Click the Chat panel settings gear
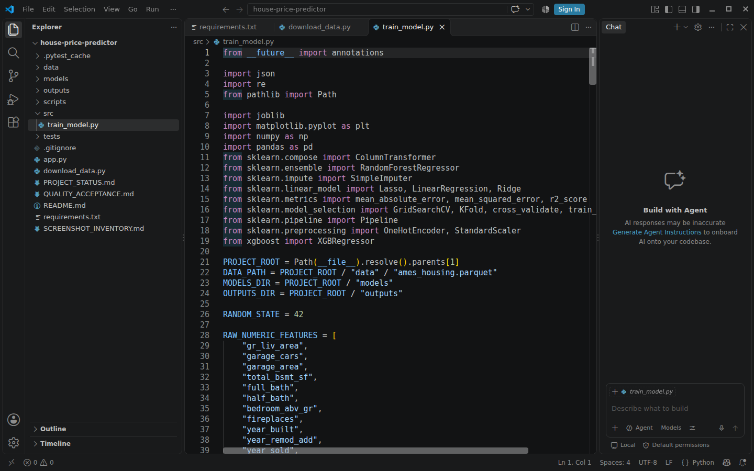The width and height of the screenshot is (754, 471). pyautogui.click(x=698, y=27)
